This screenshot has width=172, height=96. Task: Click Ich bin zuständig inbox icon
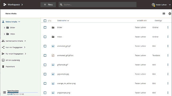(3, 60)
